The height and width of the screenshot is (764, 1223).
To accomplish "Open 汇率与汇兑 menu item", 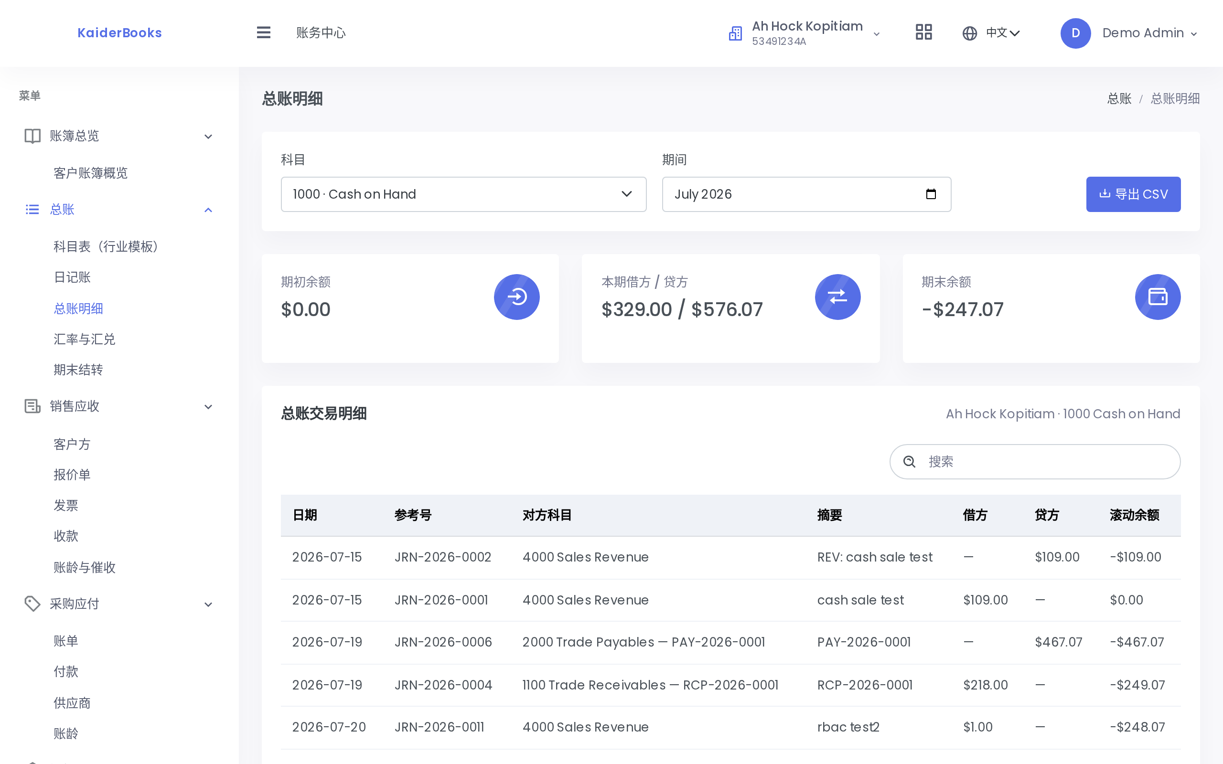I will pos(85,339).
